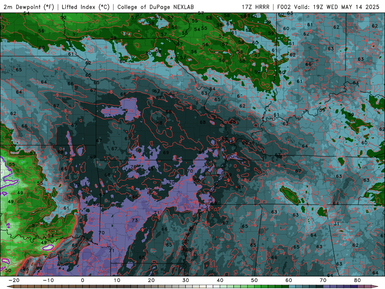This screenshot has width=385, height=289.
Task: Click the left arrow tip of the color bar
Action: click(10, 287)
